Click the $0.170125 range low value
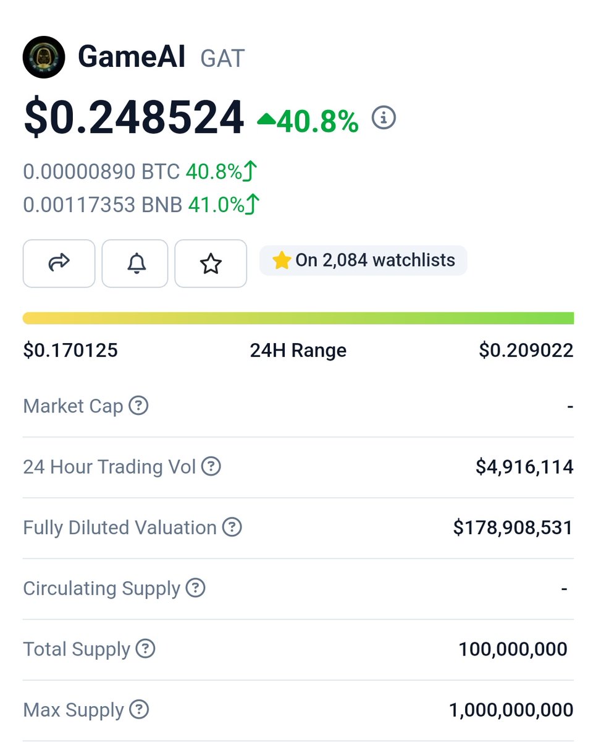596x742 pixels. 70,350
